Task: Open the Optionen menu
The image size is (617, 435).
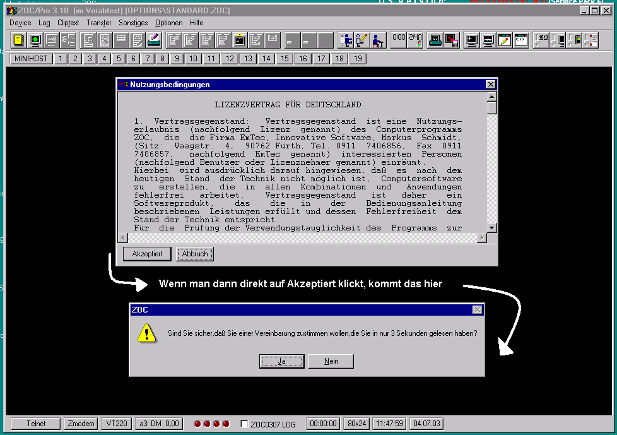Action: click(x=168, y=23)
